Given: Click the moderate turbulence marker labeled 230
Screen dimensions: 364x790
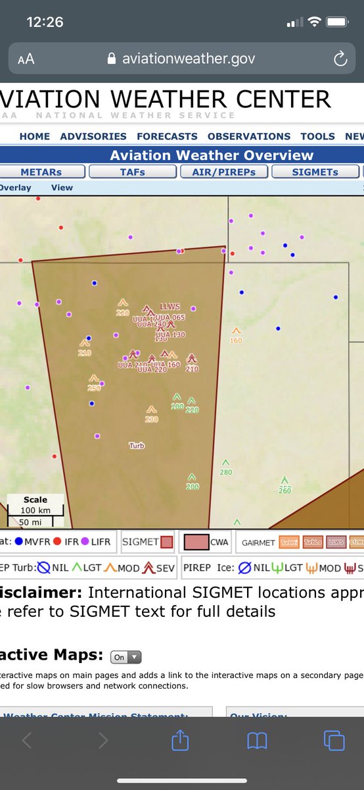Looking at the screenshot, I should pos(151,414).
